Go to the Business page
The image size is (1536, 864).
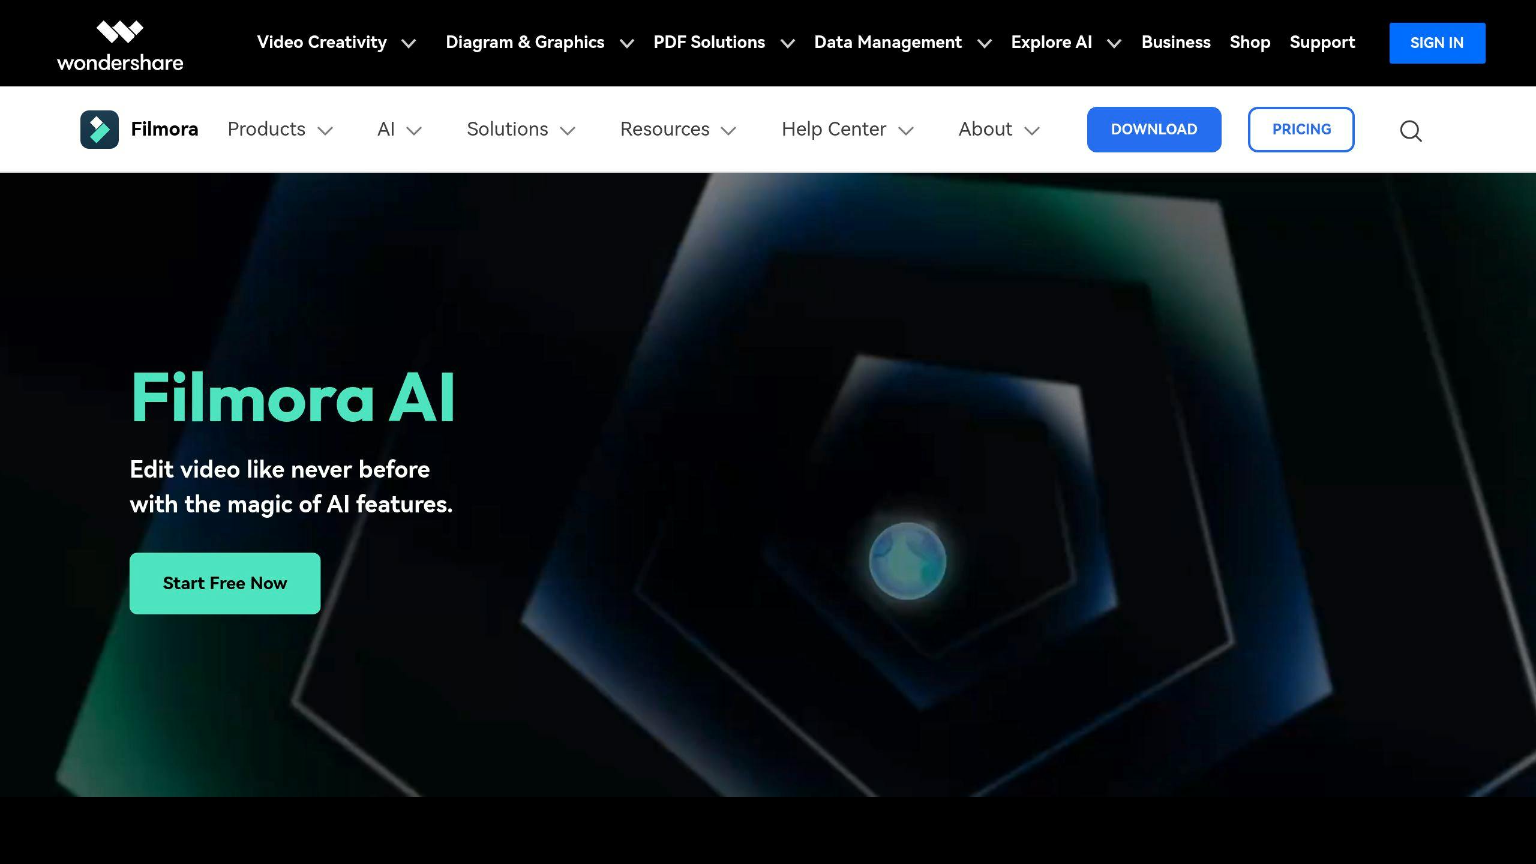pos(1176,42)
